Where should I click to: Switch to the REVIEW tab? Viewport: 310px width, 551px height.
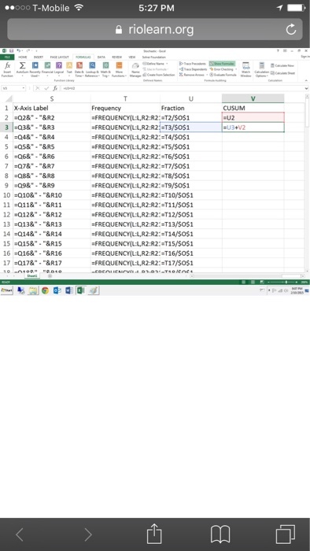pos(117,57)
